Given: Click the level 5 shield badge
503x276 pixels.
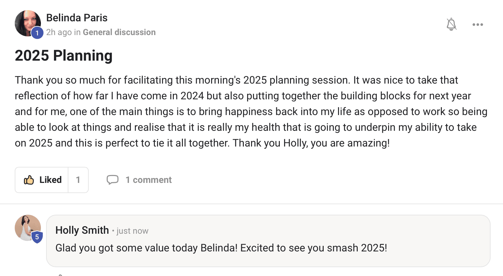Looking at the screenshot, I should 37,237.
